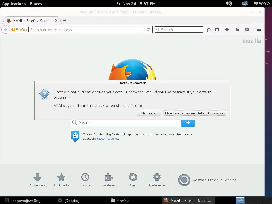
Task: Click the address bar field
Action: click(86, 30)
